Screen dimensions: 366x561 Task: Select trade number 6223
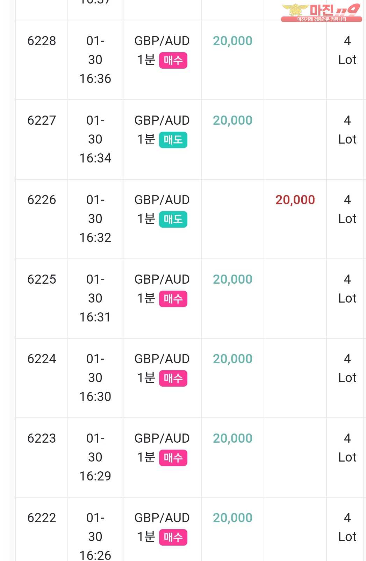click(x=42, y=438)
